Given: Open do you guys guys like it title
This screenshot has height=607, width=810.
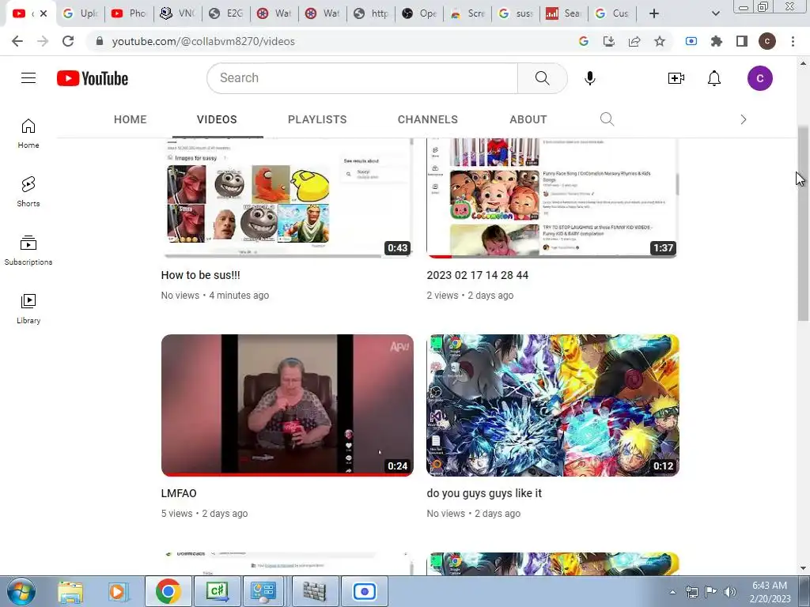Looking at the screenshot, I should 484,493.
